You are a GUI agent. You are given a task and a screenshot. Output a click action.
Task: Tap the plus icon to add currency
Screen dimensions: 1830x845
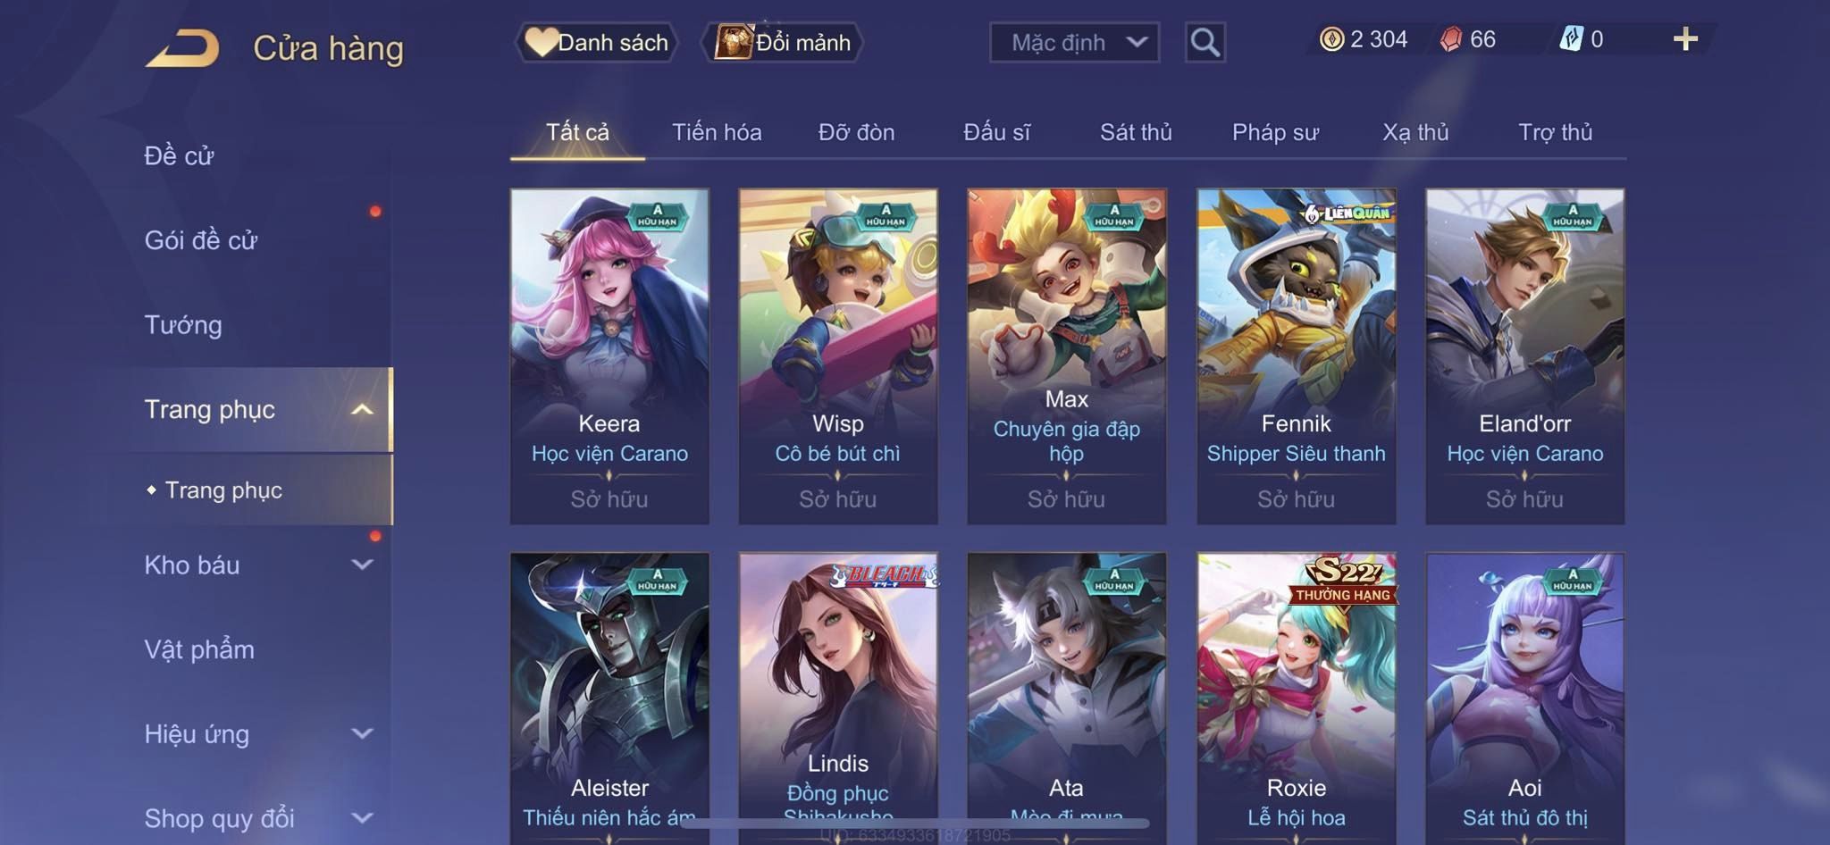[x=1685, y=39]
